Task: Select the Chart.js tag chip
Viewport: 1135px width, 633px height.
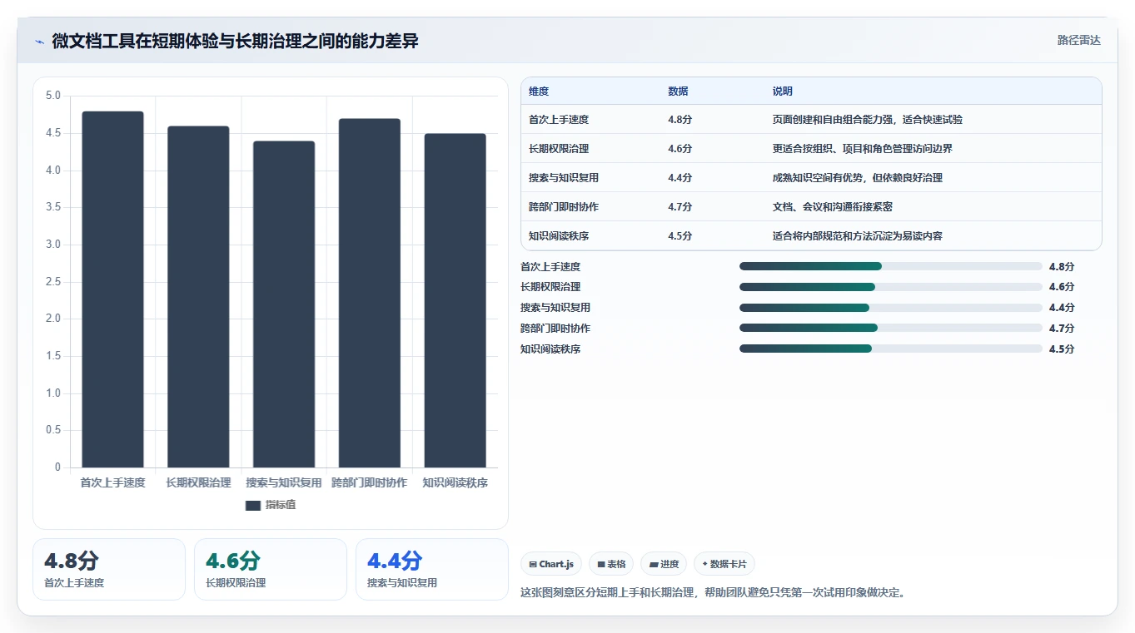Action: point(551,564)
